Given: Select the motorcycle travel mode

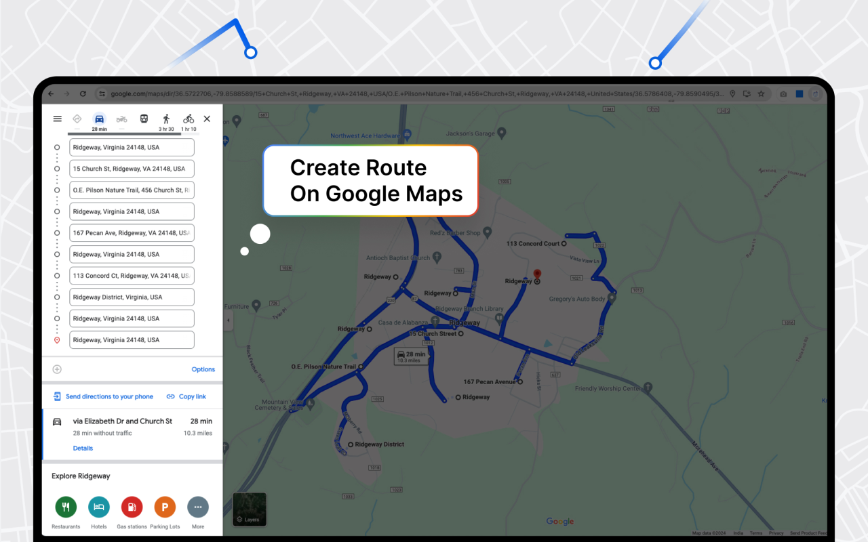Looking at the screenshot, I should tap(121, 119).
